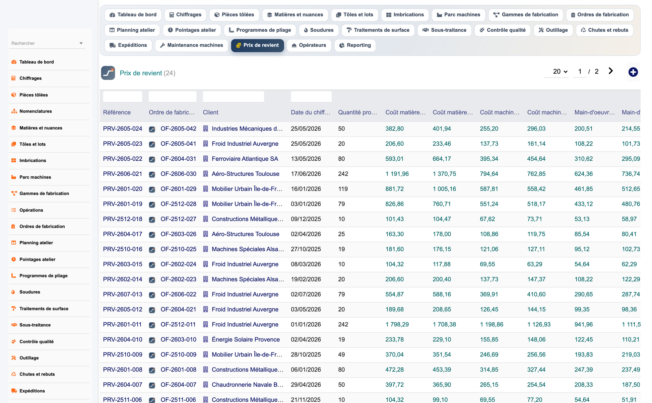652x403 pixels.
Task: Sort by the Client column header
Action: (210, 112)
